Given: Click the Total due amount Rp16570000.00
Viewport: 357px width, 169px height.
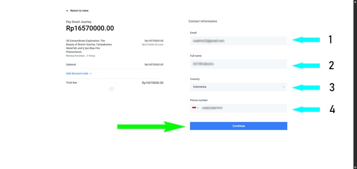Looking at the screenshot, I should pyautogui.click(x=152, y=83).
